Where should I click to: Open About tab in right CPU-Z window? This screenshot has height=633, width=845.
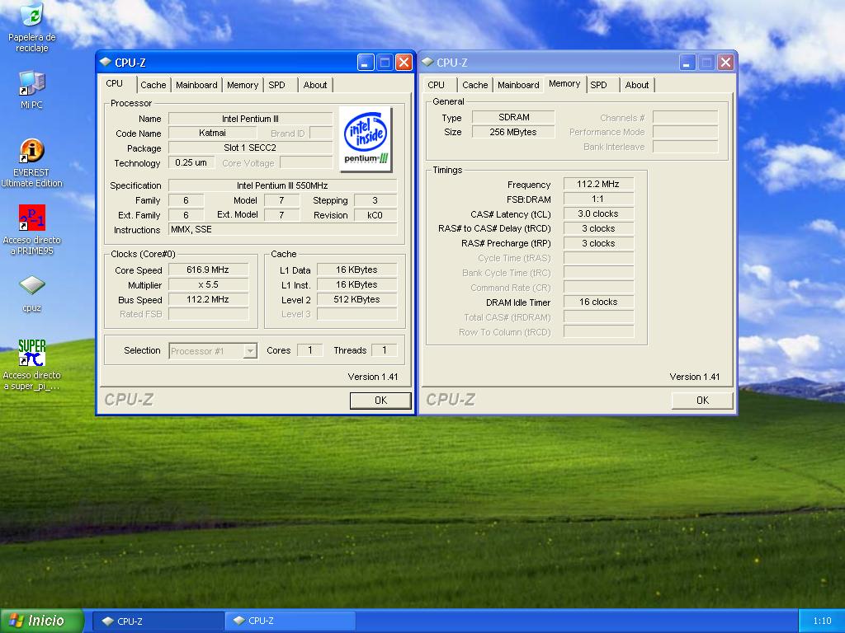click(636, 85)
